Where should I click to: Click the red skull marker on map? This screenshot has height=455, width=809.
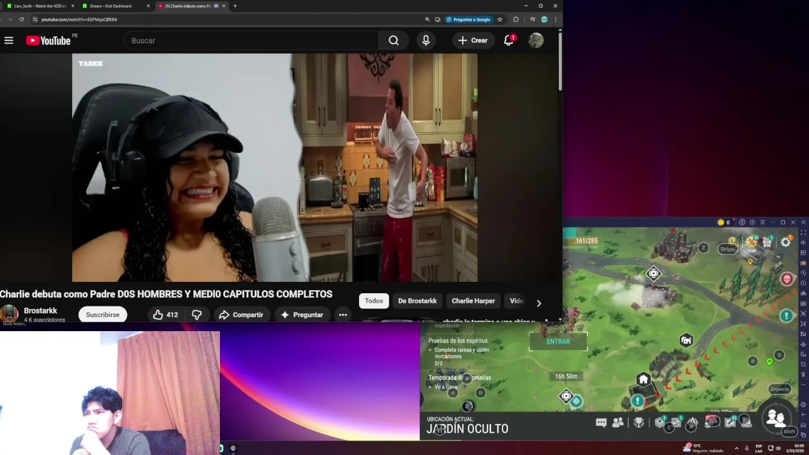click(x=787, y=279)
